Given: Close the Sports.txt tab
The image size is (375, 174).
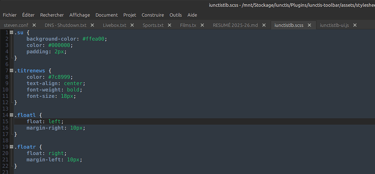Looking at the screenshot, I should (169, 25).
